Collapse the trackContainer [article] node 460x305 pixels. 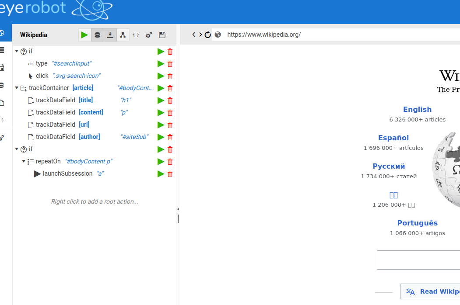(17, 87)
